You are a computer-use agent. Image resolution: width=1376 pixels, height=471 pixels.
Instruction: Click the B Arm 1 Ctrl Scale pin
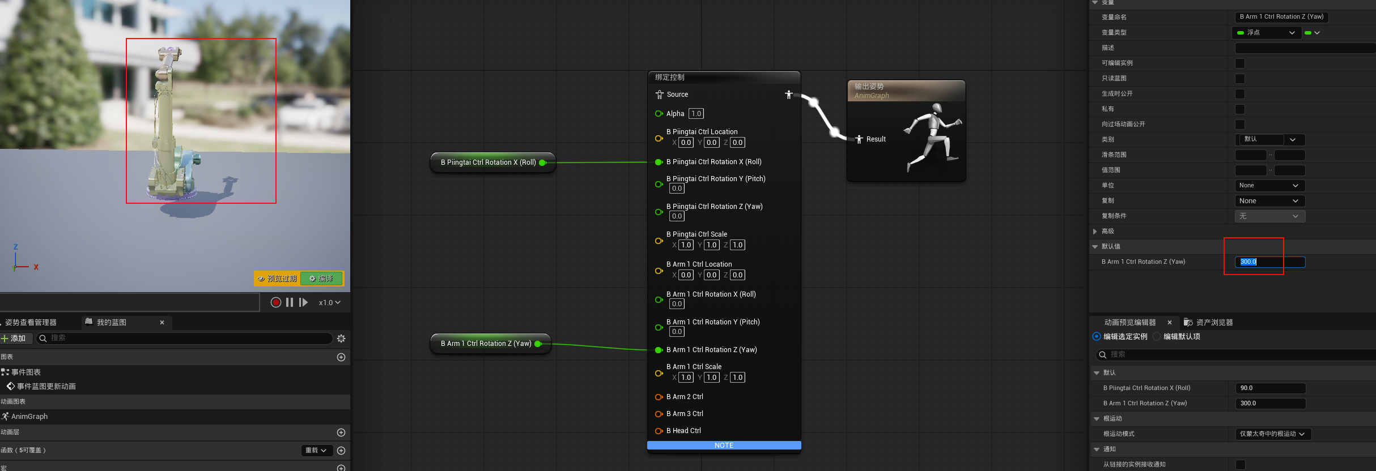(659, 373)
